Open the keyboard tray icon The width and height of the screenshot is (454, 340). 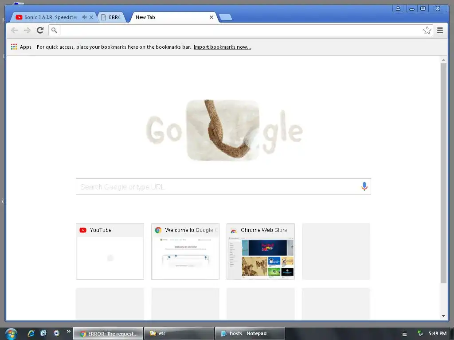(405, 334)
